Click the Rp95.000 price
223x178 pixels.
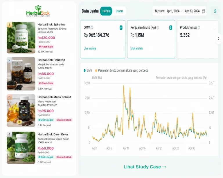pos(46,111)
